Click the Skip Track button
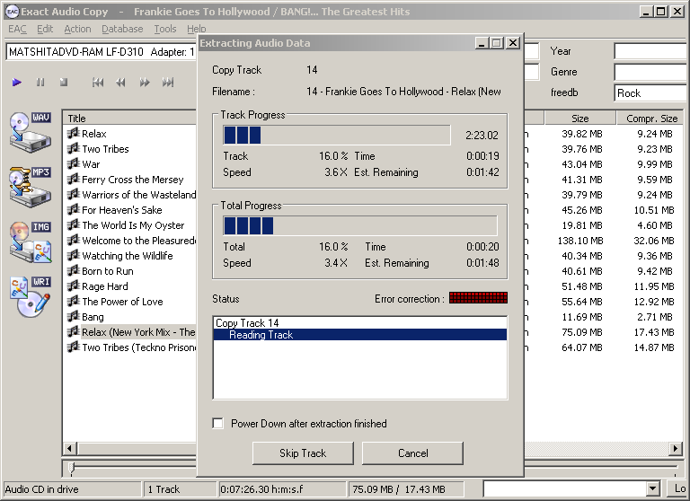690x501 pixels. pos(303,453)
